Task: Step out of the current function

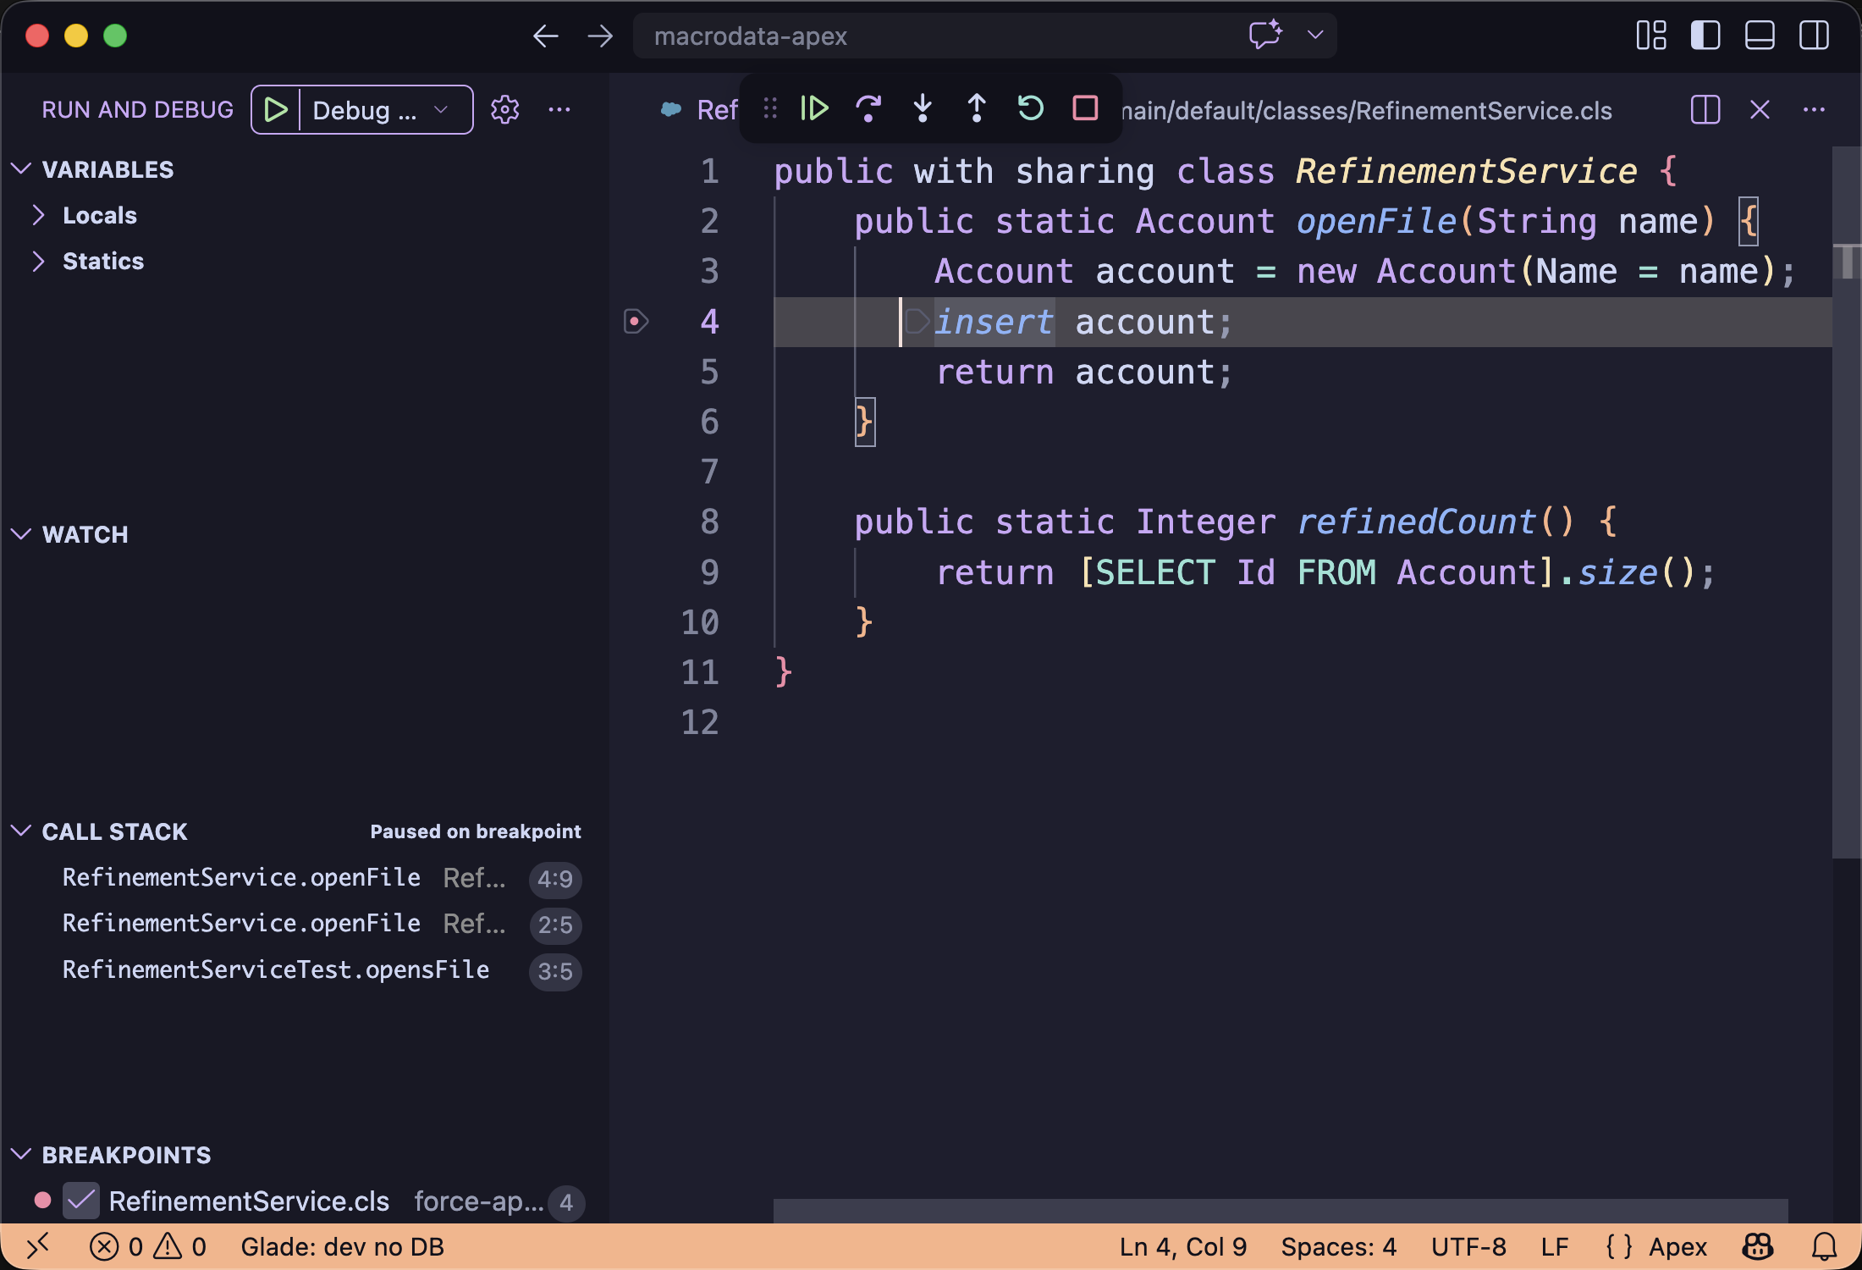Action: tap(977, 108)
